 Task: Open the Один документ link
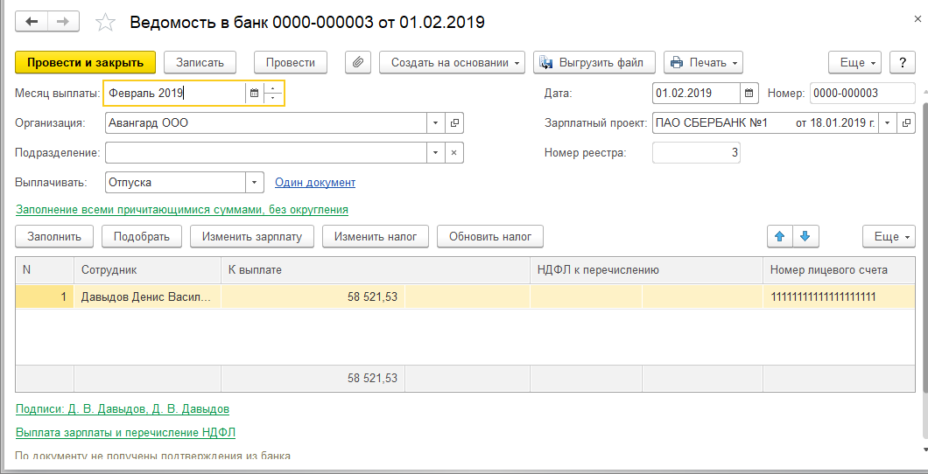tap(315, 183)
